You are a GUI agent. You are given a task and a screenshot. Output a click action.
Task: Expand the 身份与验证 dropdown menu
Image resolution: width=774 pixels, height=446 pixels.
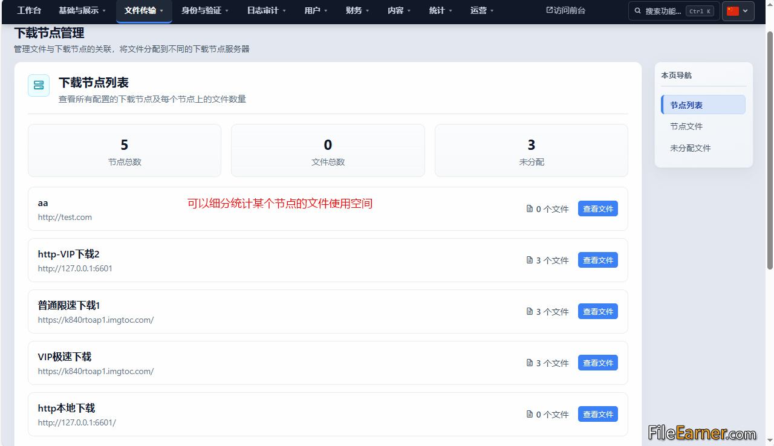coord(205,11)
